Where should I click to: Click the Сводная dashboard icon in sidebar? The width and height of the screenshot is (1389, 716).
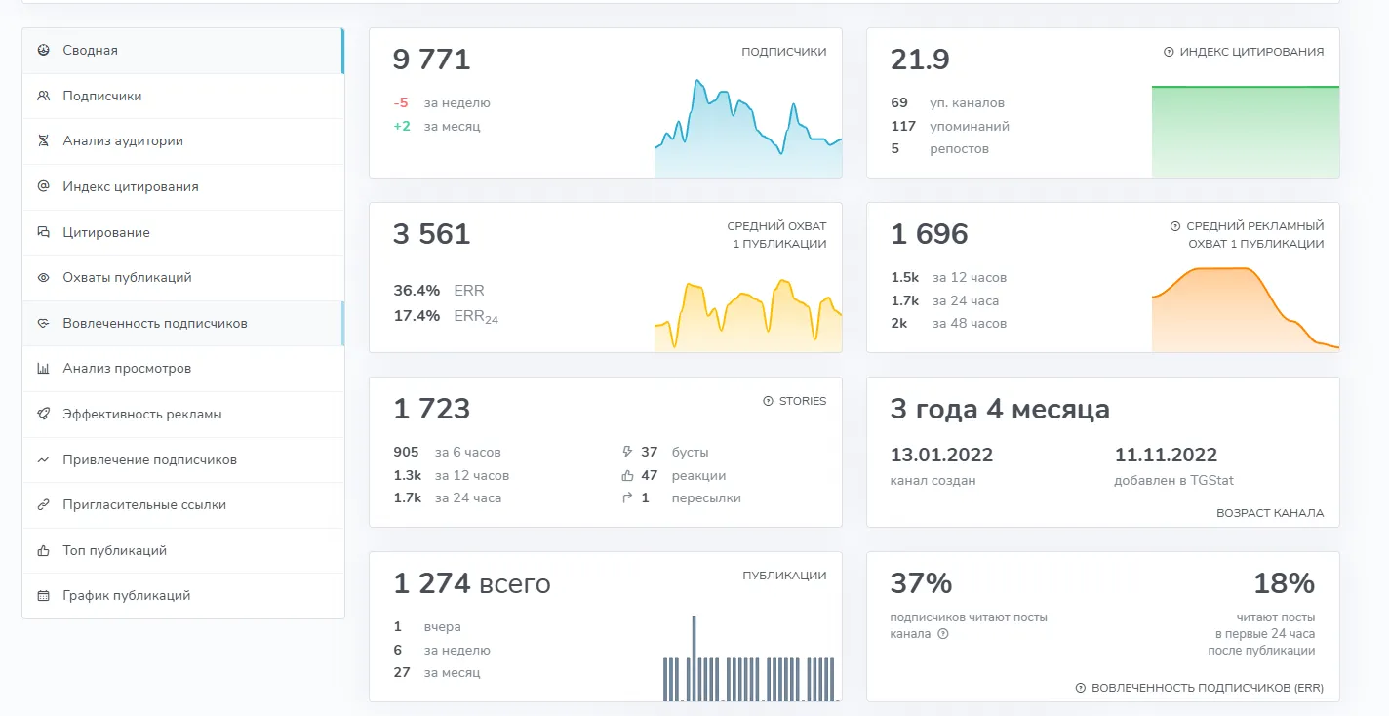pos(43,50)
